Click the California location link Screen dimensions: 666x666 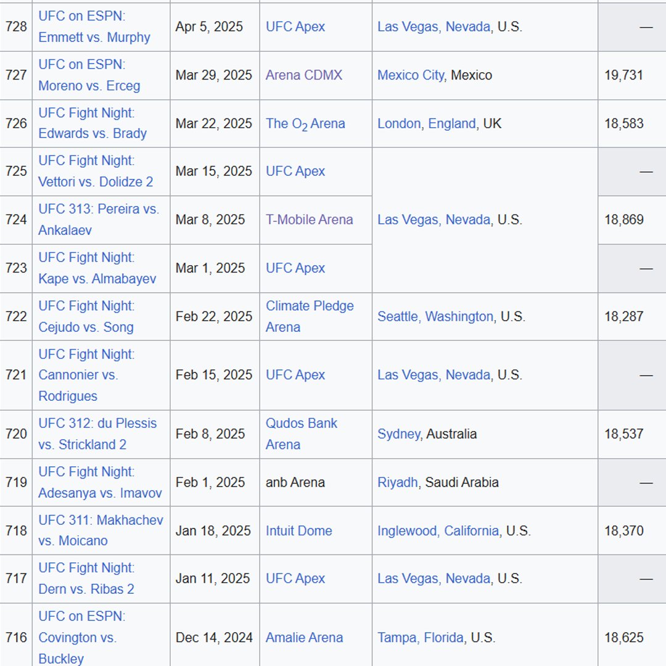(x=472, y=530)
